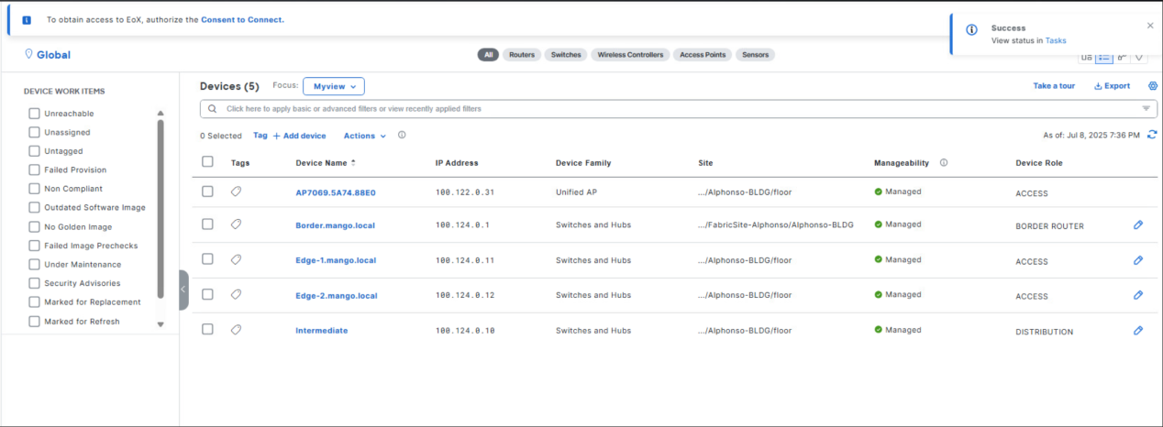The image size is (1163, 427).
Task: Open the filter funnel icon in search bar
Action: pos(1146,108)
